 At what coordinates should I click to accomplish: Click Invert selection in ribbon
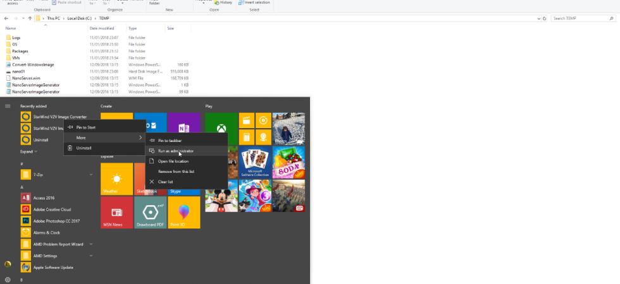click(254, 3)
